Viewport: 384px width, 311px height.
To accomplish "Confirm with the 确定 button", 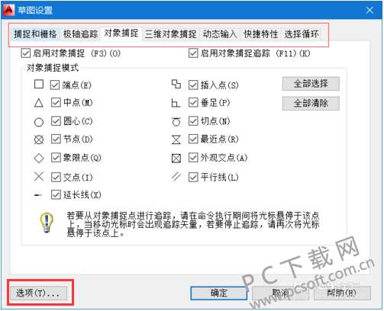I will tap(219, 293).
